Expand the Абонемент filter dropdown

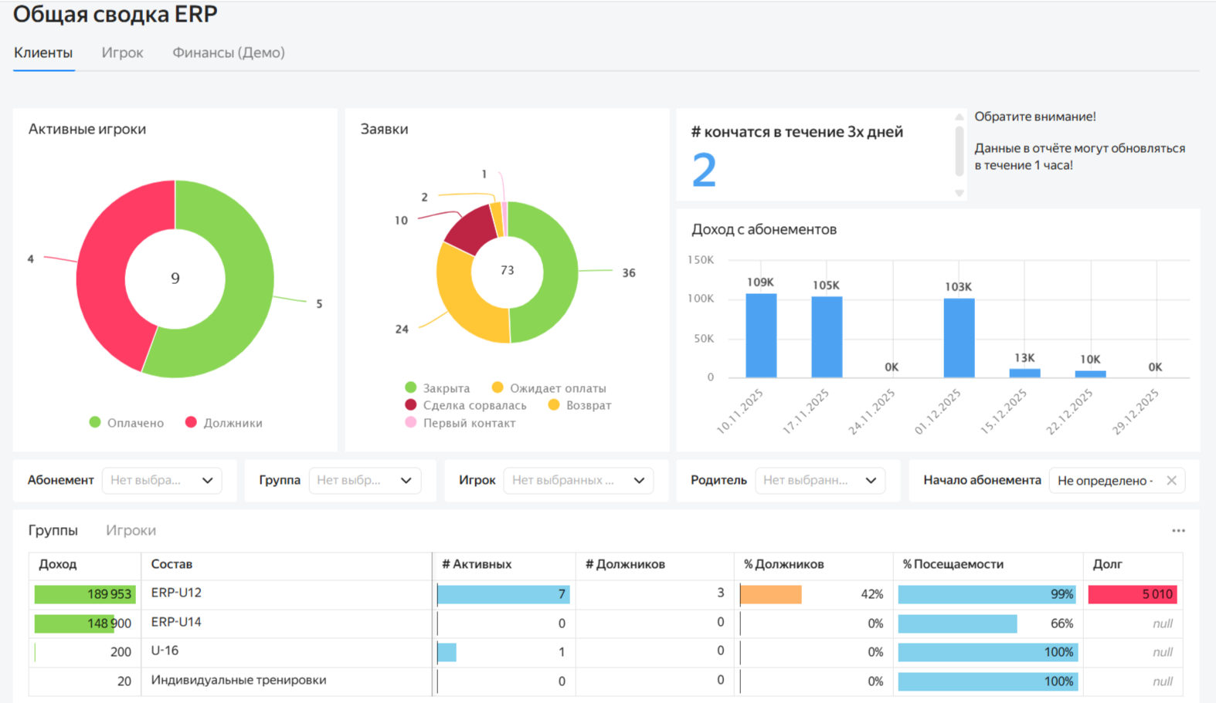click(x=161, y=481)
